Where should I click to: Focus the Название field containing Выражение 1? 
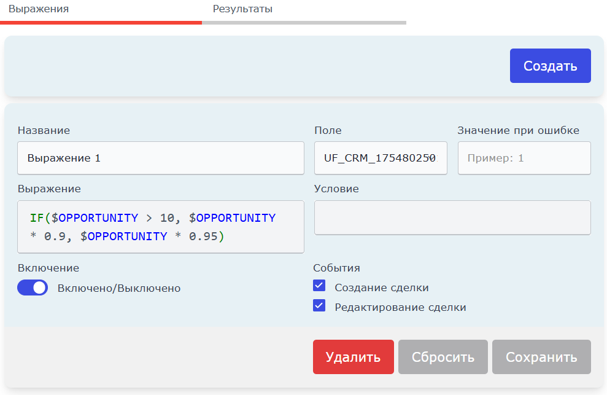(x=161, y=158)
